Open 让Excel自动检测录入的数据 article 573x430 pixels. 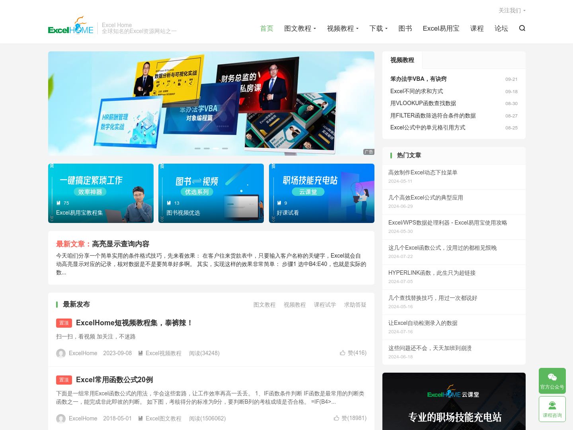(x=423, y=323)
